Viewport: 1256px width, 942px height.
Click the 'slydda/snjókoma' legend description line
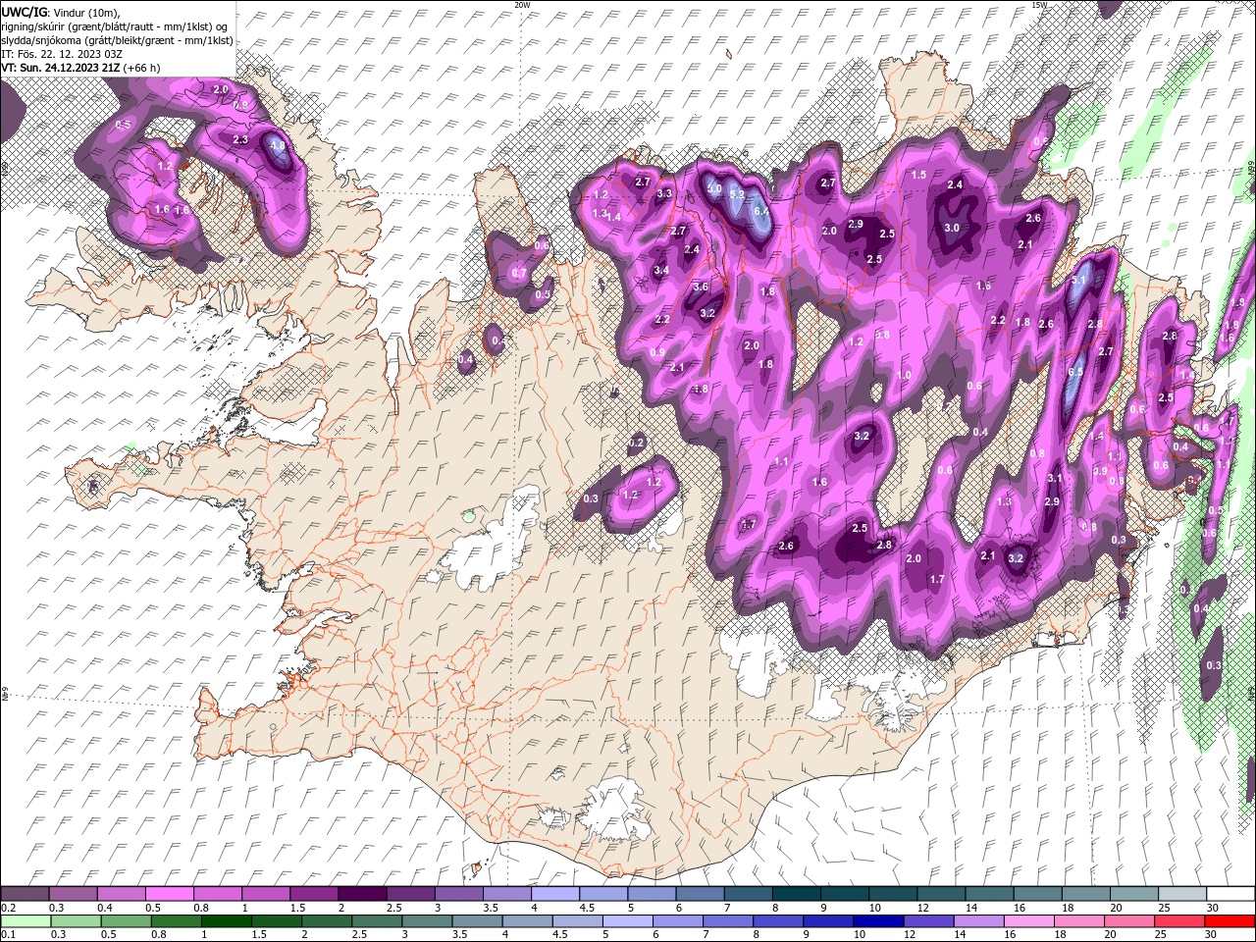click(x=118, y=40)
